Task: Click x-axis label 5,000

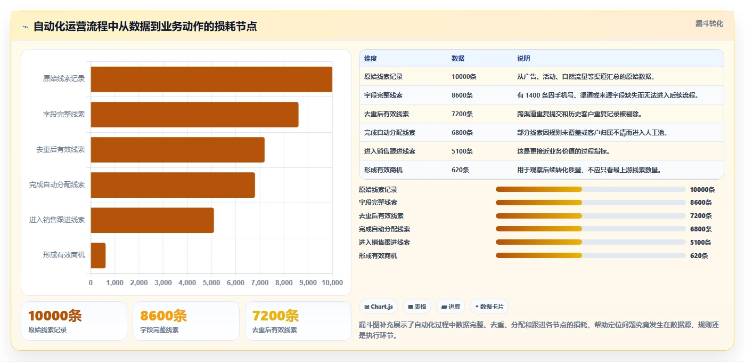Action: click(x=211, y=283)
